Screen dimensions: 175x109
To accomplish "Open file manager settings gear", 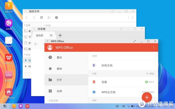I will pos(57,17).
